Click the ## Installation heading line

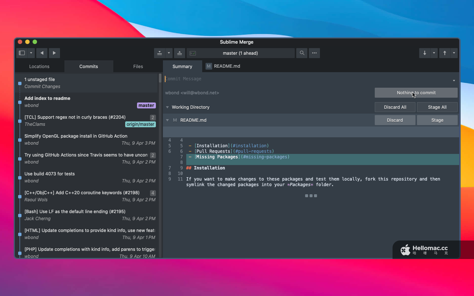[x=206, y=168]
